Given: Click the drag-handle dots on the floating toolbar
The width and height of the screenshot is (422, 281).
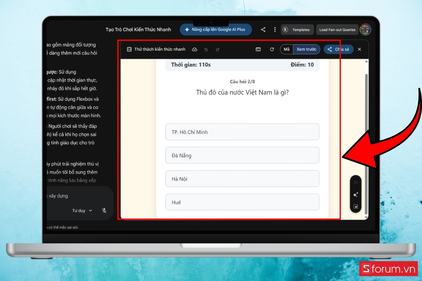Looking at the screenshot, I should point(356,182).
